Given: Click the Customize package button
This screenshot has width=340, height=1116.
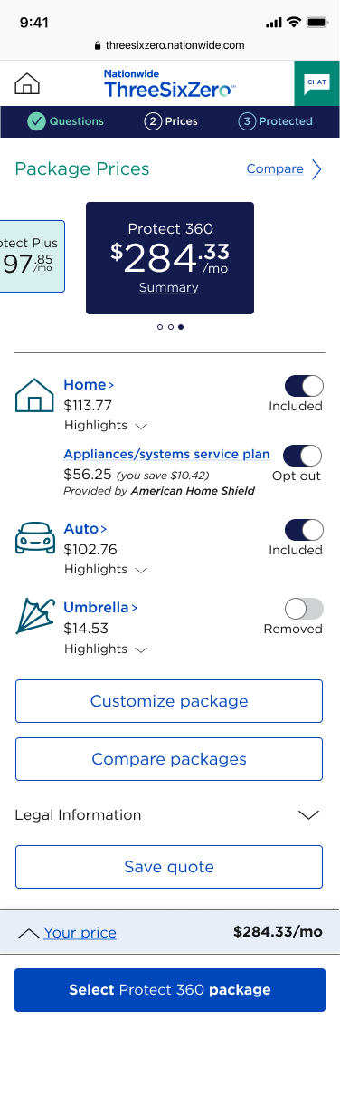Looking at the screenshot, I should point(169,701).
